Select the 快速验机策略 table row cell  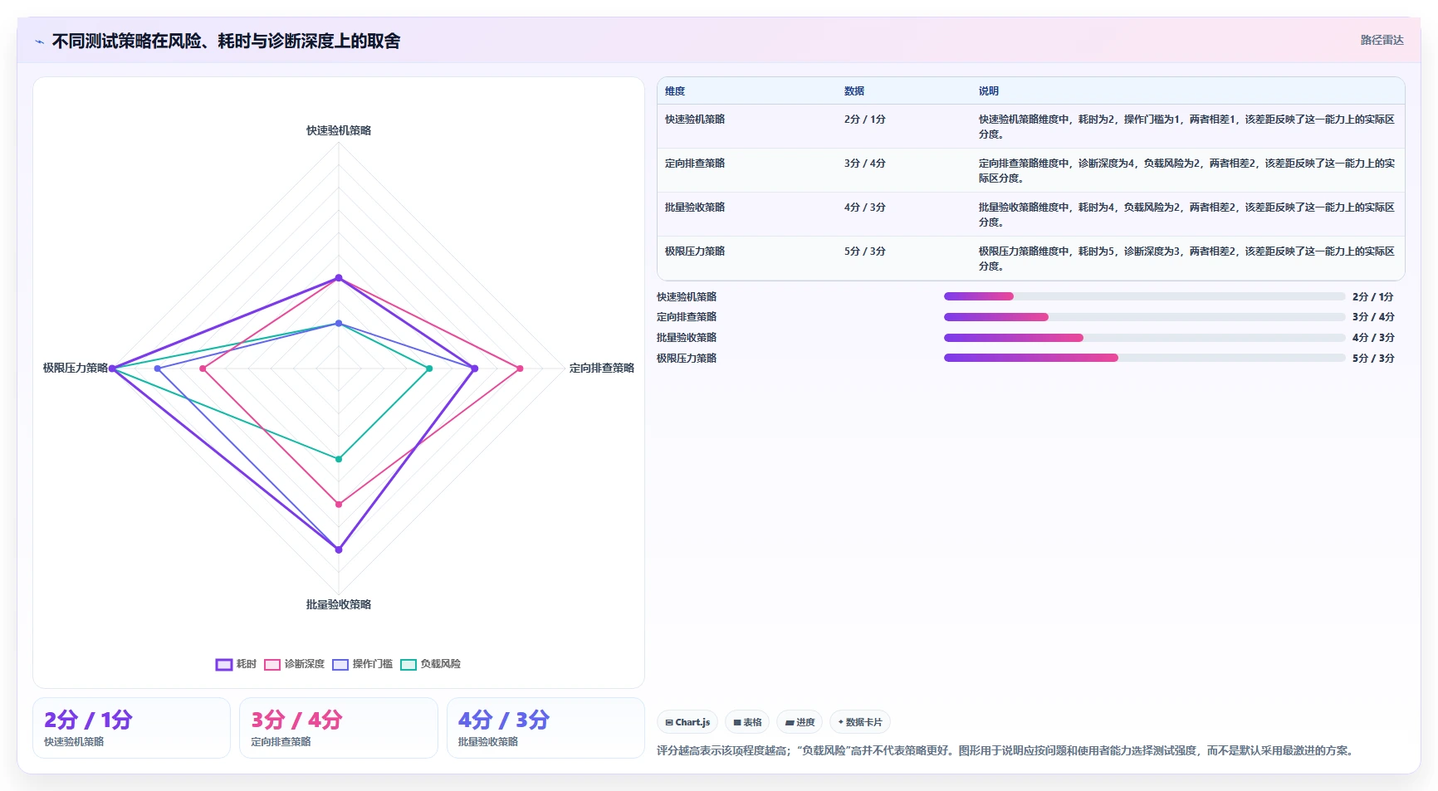[695, 120]
